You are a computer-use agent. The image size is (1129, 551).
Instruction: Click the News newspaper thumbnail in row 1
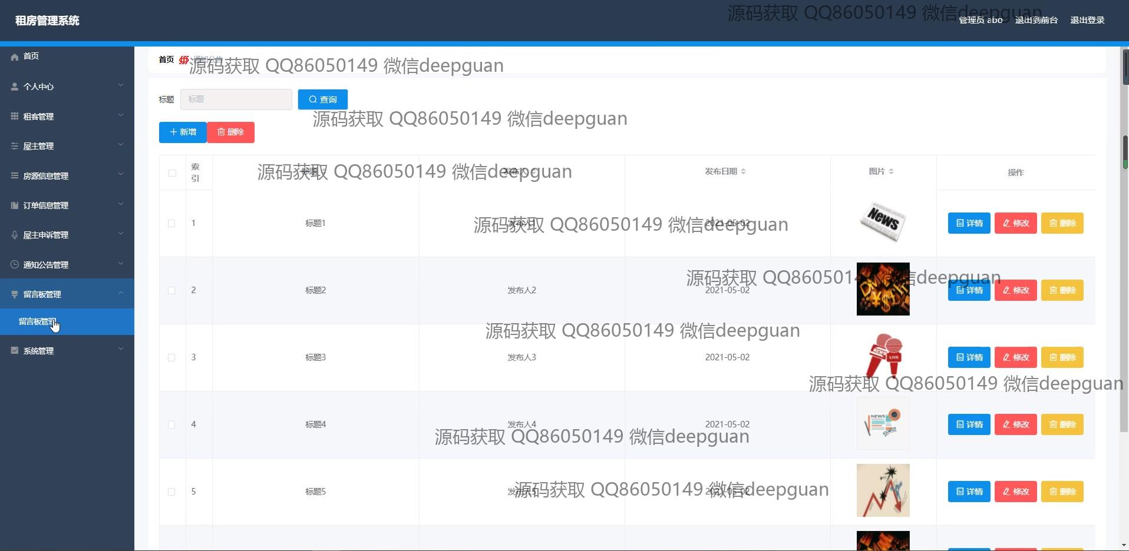click(x=883, y=222)
